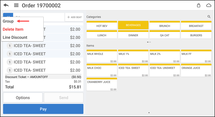Choose Line Discount menu option
Image resolution: width=215 pixels, height=117 pixels.
pyautogui.click(x=15, y=37)
